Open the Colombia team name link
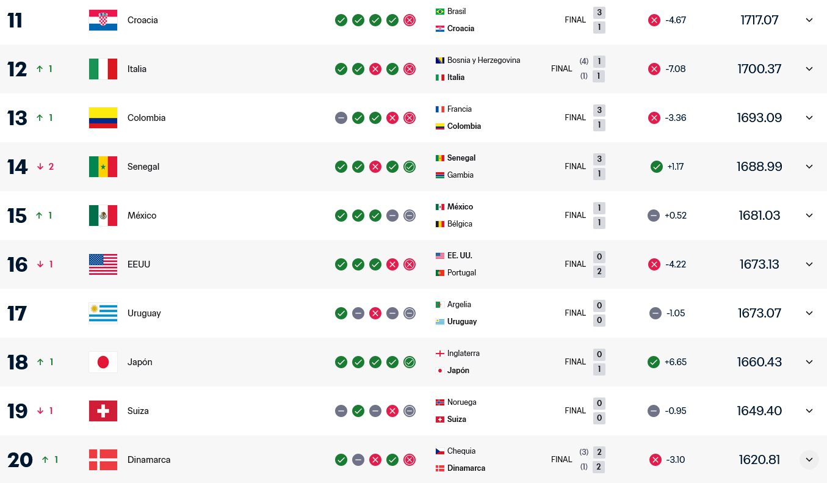Viewport: 827px width, 483px height. 146,118
